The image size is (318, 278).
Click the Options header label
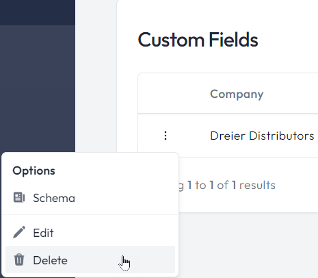(x=34, y=170)
